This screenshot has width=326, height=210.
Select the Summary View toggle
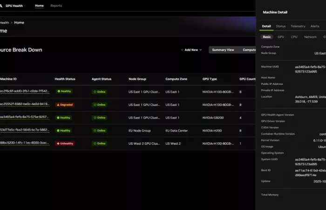pyautogui.click(x=223, y=50)
